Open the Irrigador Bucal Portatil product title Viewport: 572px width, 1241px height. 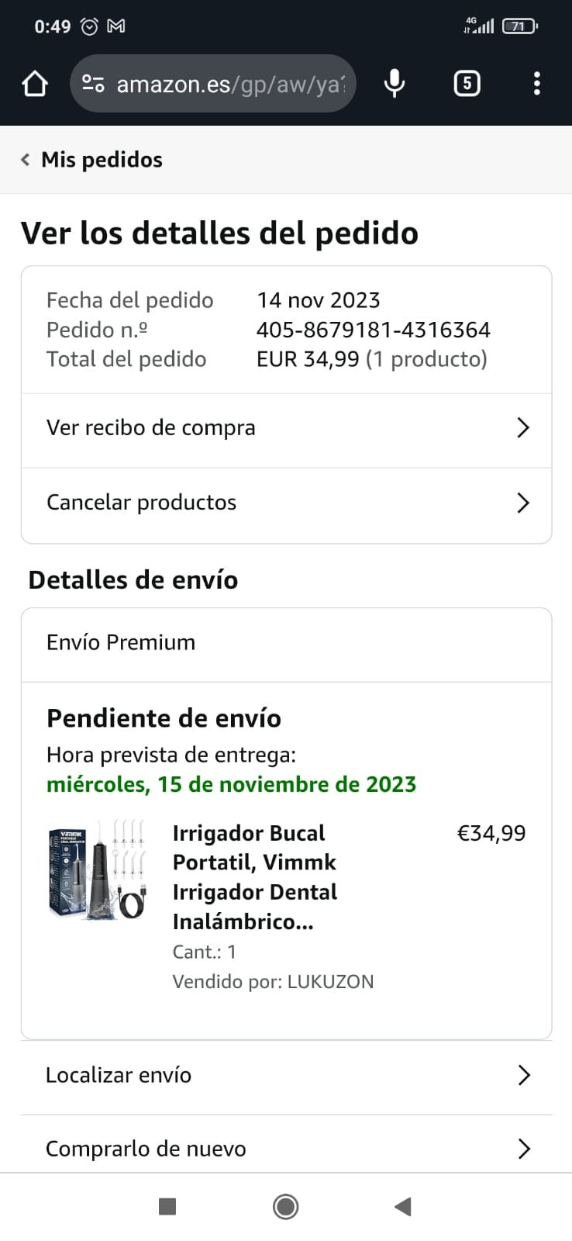[x=255, y=877]
